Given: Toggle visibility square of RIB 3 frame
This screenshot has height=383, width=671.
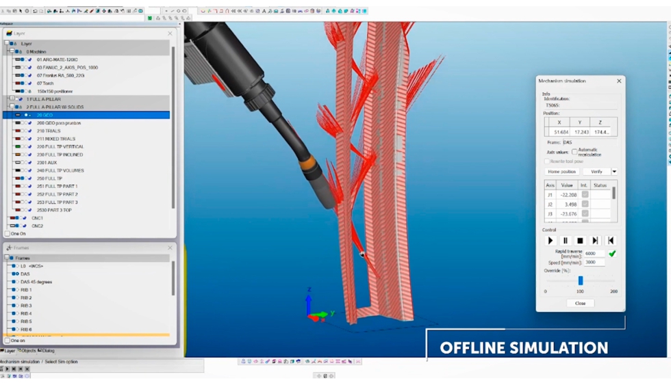Looking at the screenshot, I should pyautogui.click(x=14, y=306).
